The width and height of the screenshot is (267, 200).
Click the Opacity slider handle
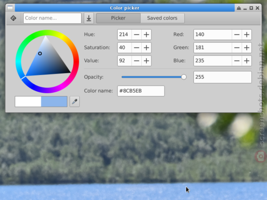click(184, 77)
